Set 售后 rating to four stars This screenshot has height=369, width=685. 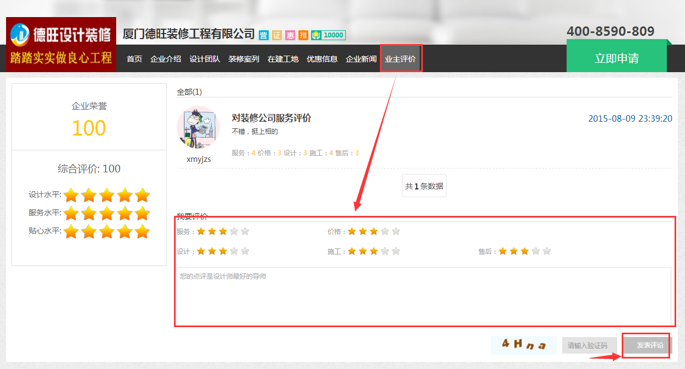536,251
